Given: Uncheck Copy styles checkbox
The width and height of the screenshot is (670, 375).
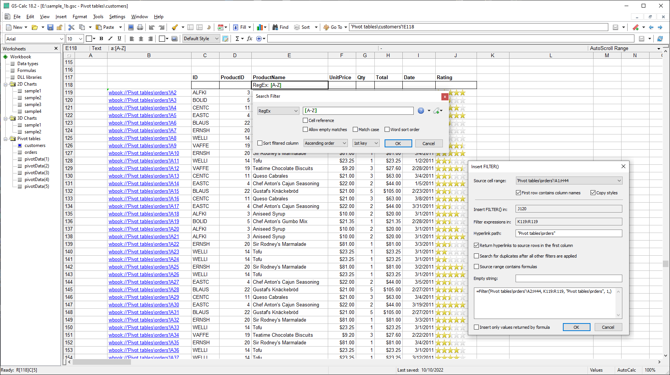Looking at the screenshot, I should point(593,193).
